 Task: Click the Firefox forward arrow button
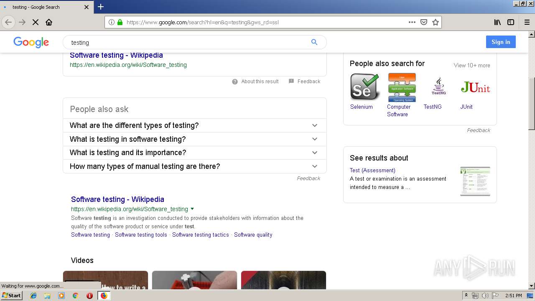[22, 22]
